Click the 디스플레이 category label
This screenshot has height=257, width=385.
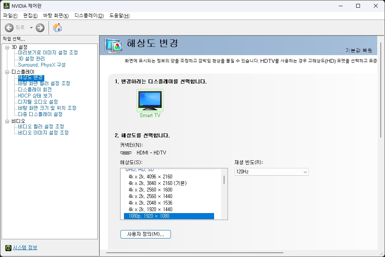point(23,72)
